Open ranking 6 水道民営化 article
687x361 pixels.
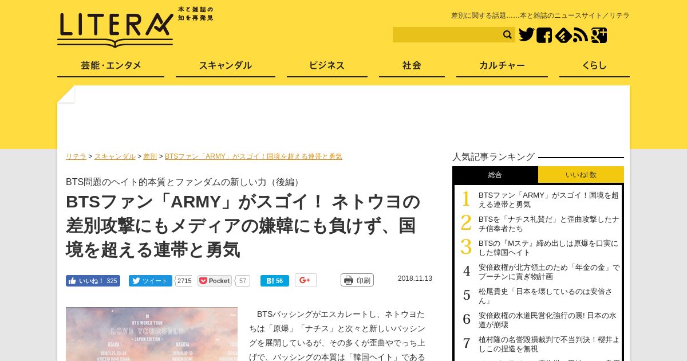[547, 320]
